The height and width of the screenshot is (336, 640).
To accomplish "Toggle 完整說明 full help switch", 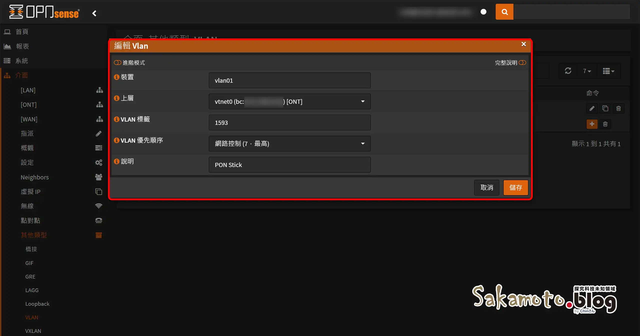I will tap(522, 62).
